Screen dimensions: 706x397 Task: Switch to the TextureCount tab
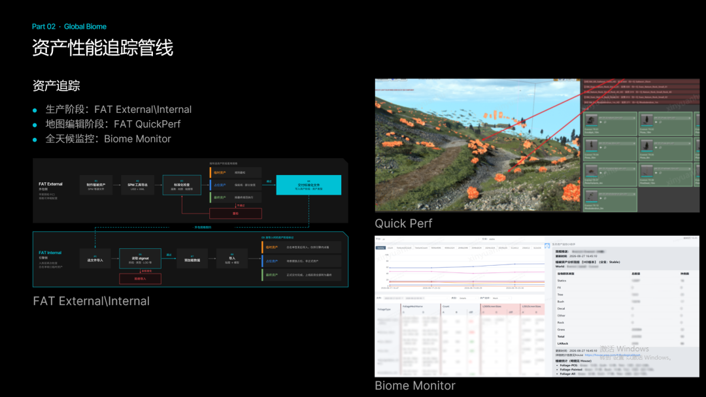(421, 247)
